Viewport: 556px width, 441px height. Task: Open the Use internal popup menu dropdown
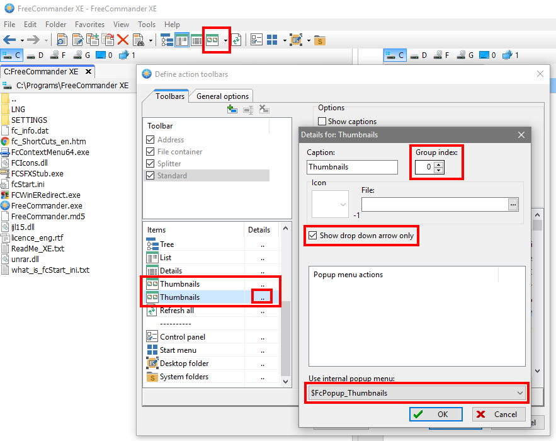point(519,393)
